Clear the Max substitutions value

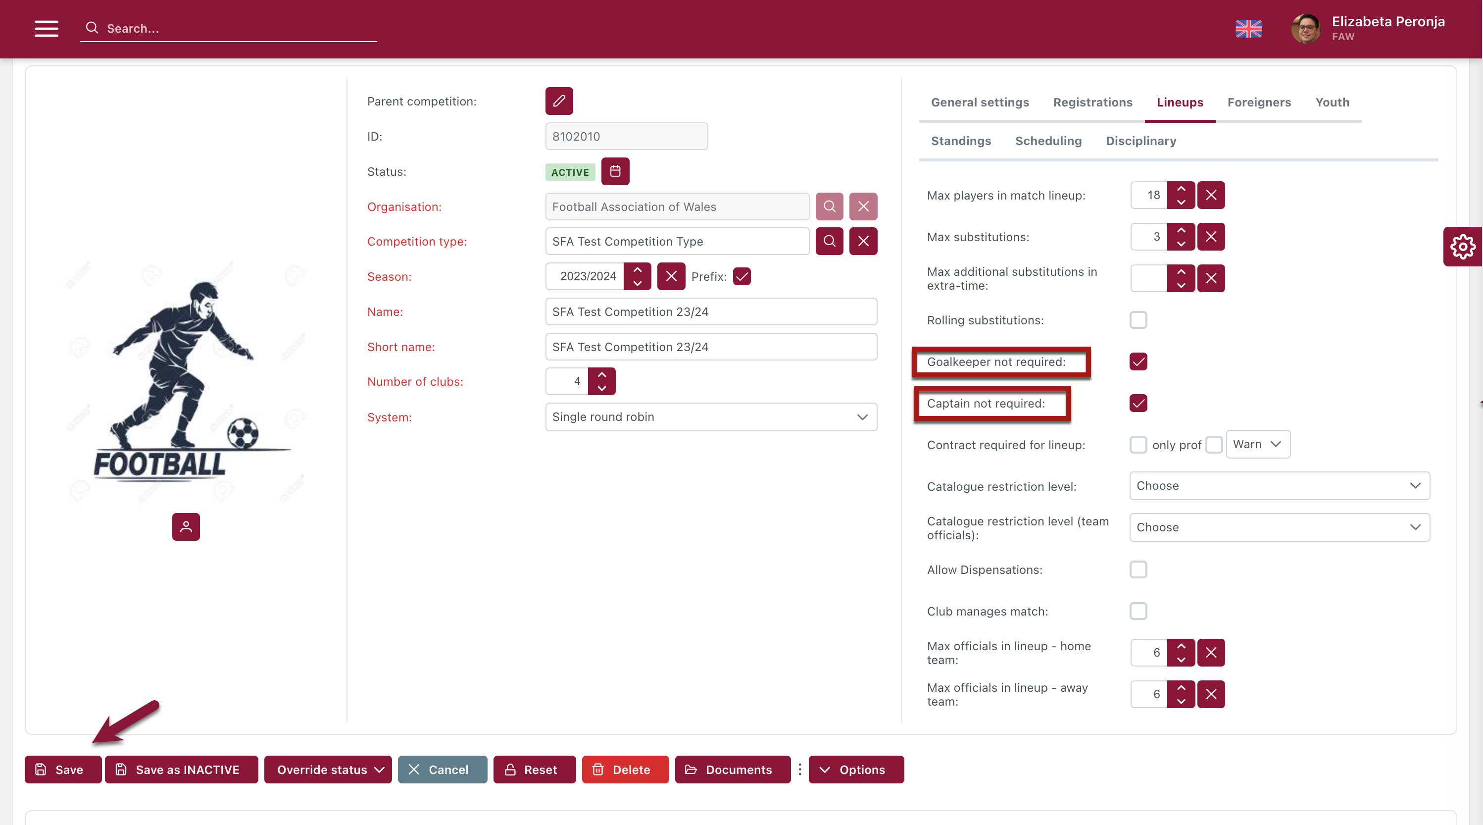tap(1211, 237)
